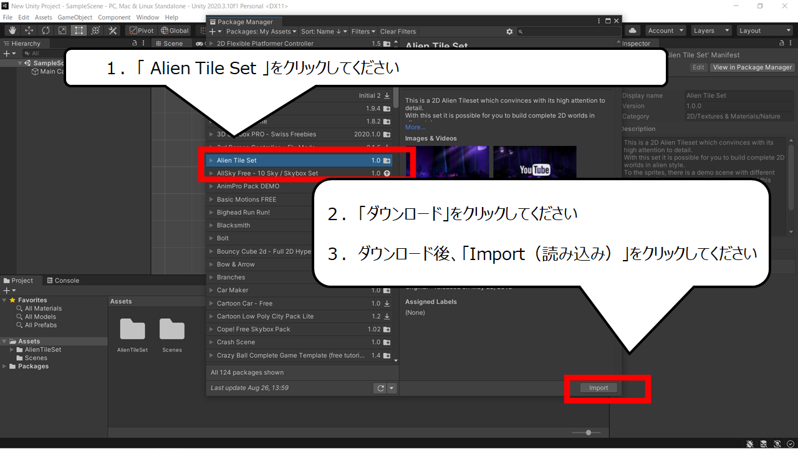The image size is (798, 449).
Task: Open the Component menu
Action: [114, 17]
